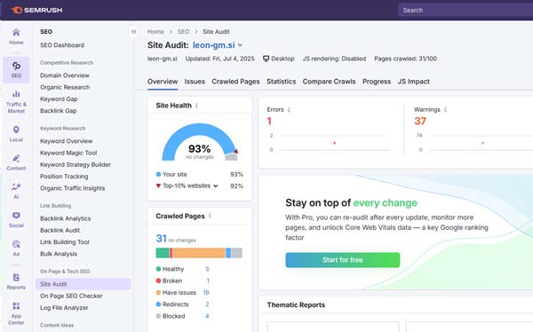Click orange Have issues bar segment

pos(198,253)
